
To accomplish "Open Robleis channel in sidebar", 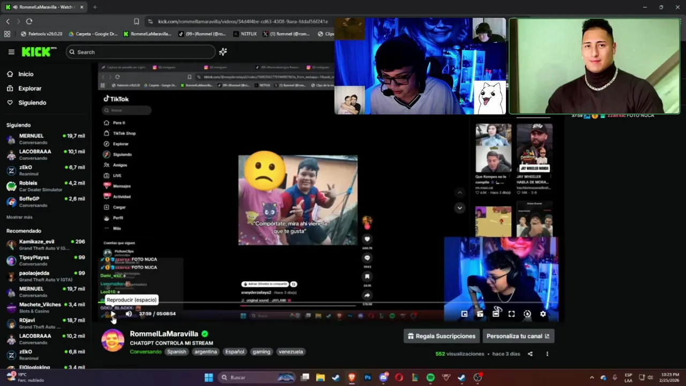I will 46,186.
